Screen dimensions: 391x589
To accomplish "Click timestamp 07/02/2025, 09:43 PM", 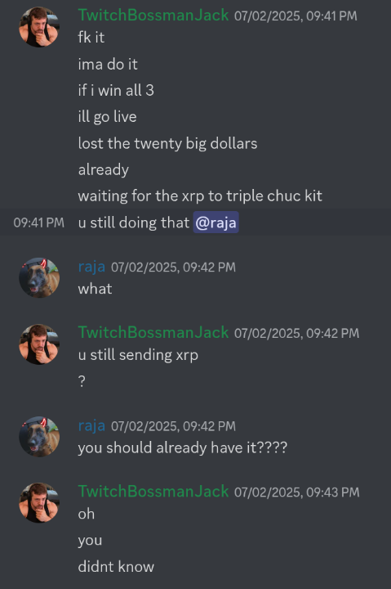I will click(296, 492).
